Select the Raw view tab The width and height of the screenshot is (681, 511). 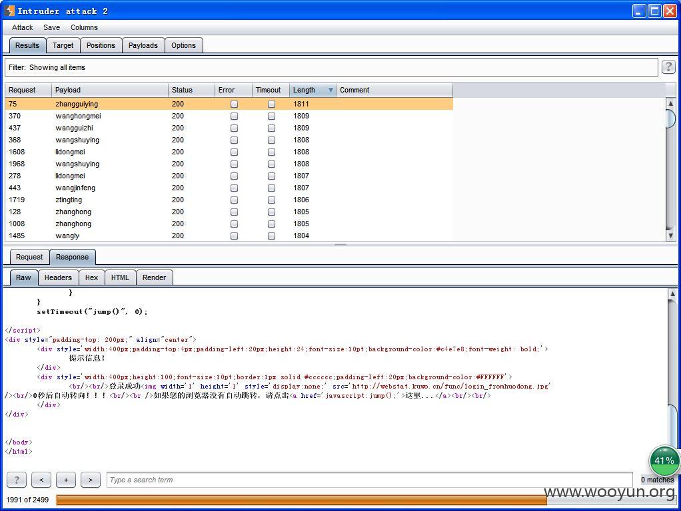pyautogui.click(x=23, y=277)
